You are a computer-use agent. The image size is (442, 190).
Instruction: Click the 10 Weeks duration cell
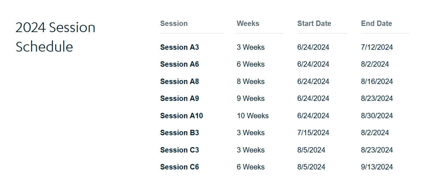pos(253,116)
